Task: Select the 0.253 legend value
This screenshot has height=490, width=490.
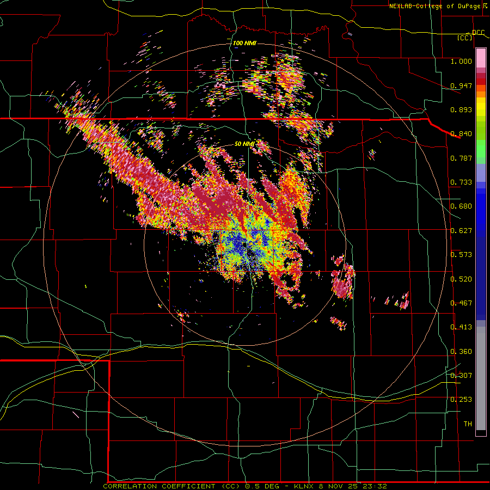Action: [461, 400]
